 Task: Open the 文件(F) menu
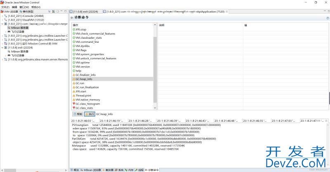pyautogui.click(x=5, y=7)
